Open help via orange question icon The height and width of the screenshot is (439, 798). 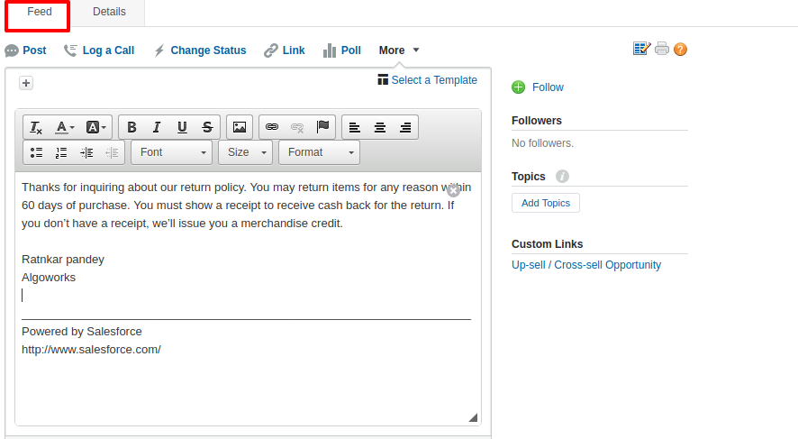[x=680, y=49]
